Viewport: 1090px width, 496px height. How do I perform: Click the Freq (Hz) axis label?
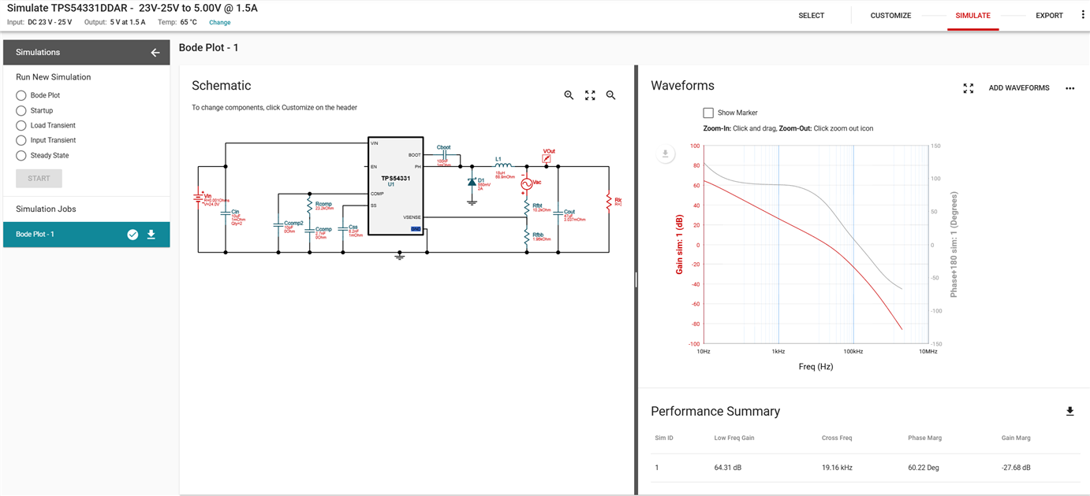[x=816, y=367]
